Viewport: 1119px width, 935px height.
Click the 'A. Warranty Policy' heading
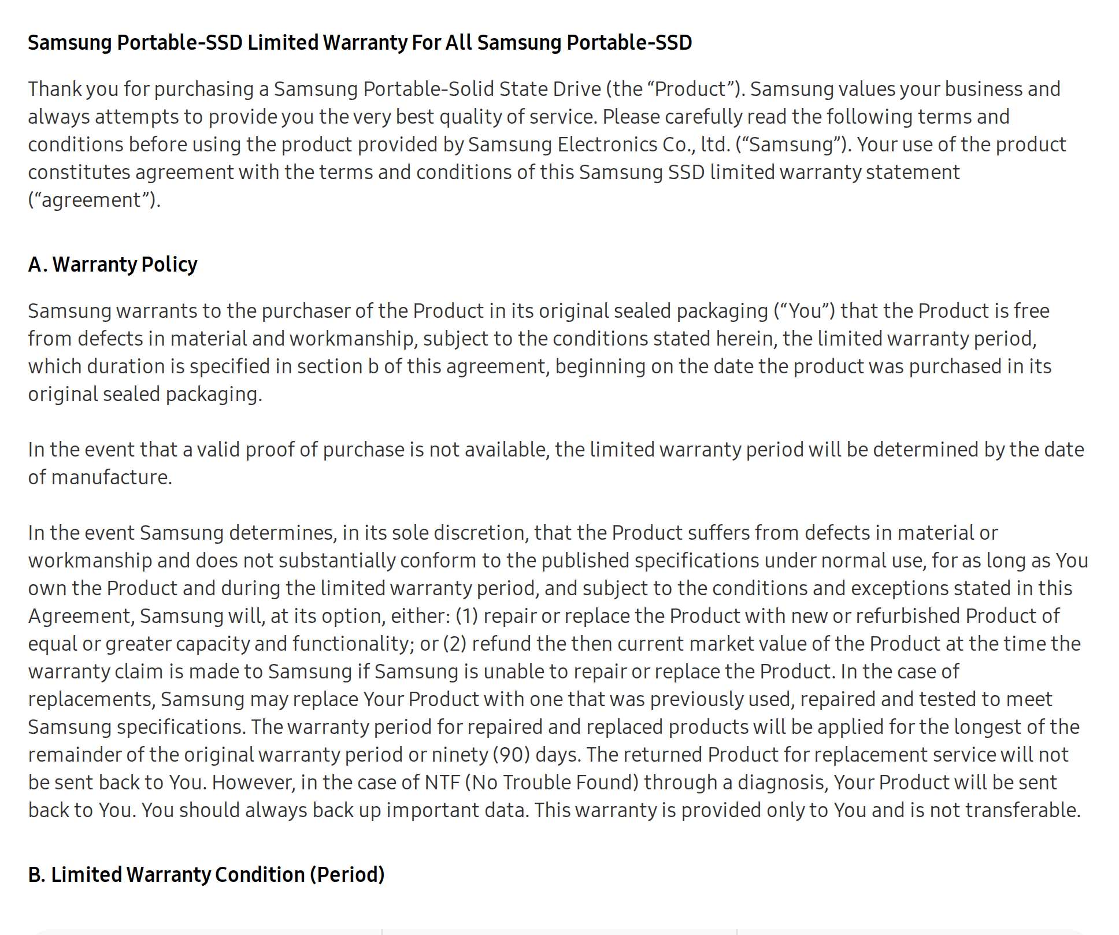click(x=113, y=265)
